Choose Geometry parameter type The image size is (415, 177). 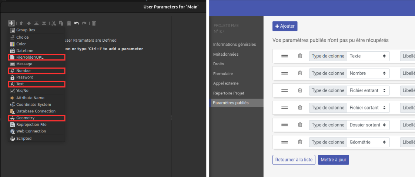(x=37, y=118)
